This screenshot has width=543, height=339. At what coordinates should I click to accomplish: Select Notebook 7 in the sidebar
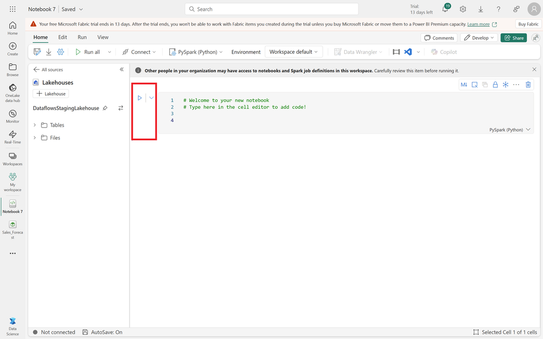coord(13,206)
